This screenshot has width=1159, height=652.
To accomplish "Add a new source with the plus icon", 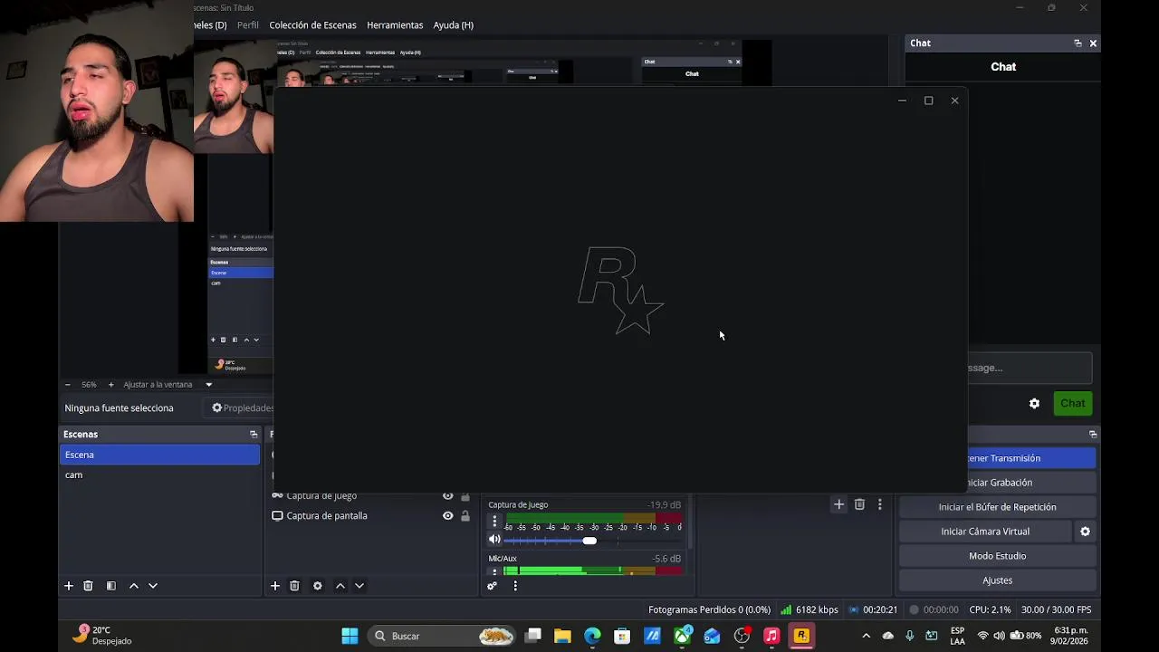I will (275, 586).
